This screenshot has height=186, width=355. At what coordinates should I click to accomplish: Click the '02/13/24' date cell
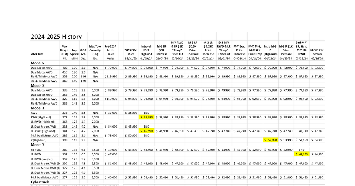(193, 58)
